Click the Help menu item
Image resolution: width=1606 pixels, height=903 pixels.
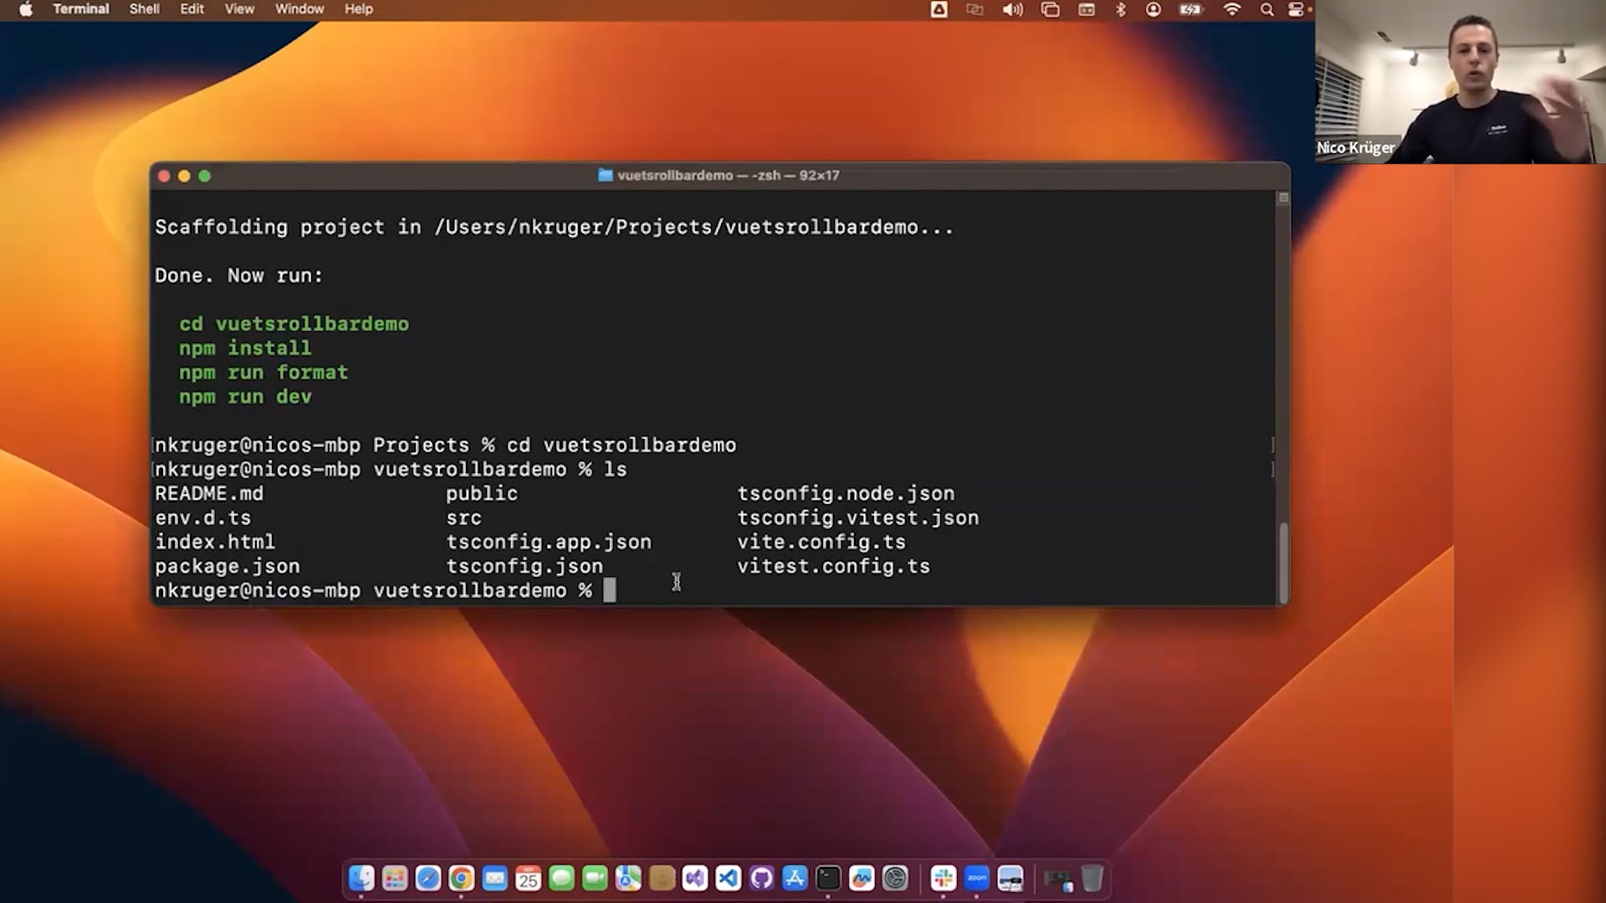[358, 9]
